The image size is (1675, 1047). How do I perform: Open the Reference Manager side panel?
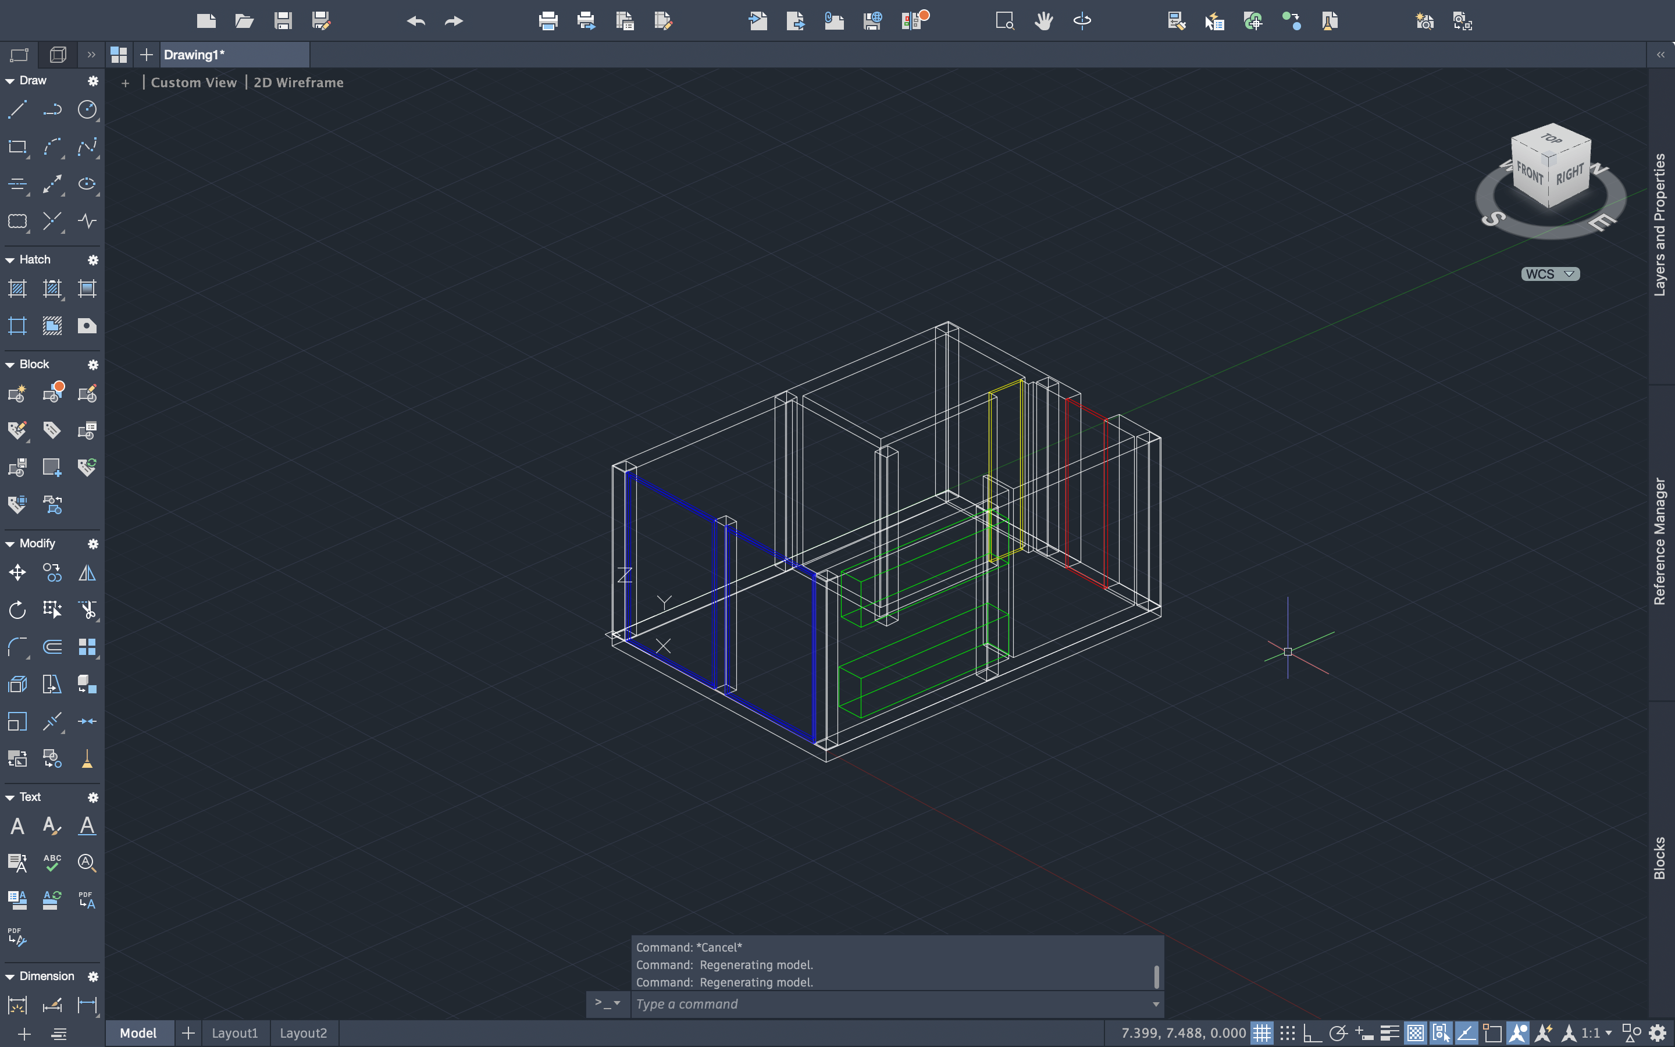[1660, 542]
